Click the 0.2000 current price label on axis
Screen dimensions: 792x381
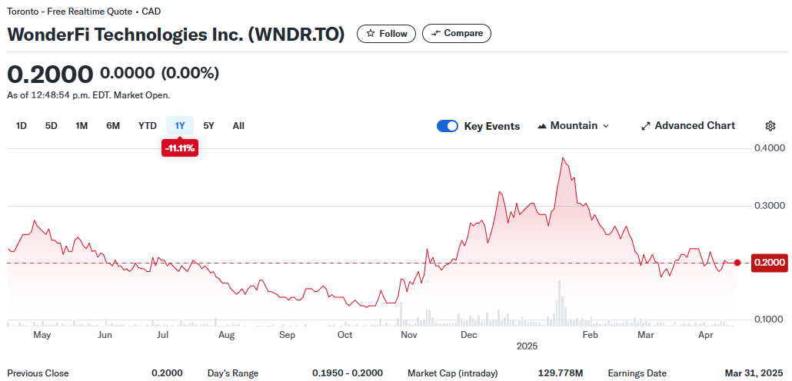[x=768, y=263]
